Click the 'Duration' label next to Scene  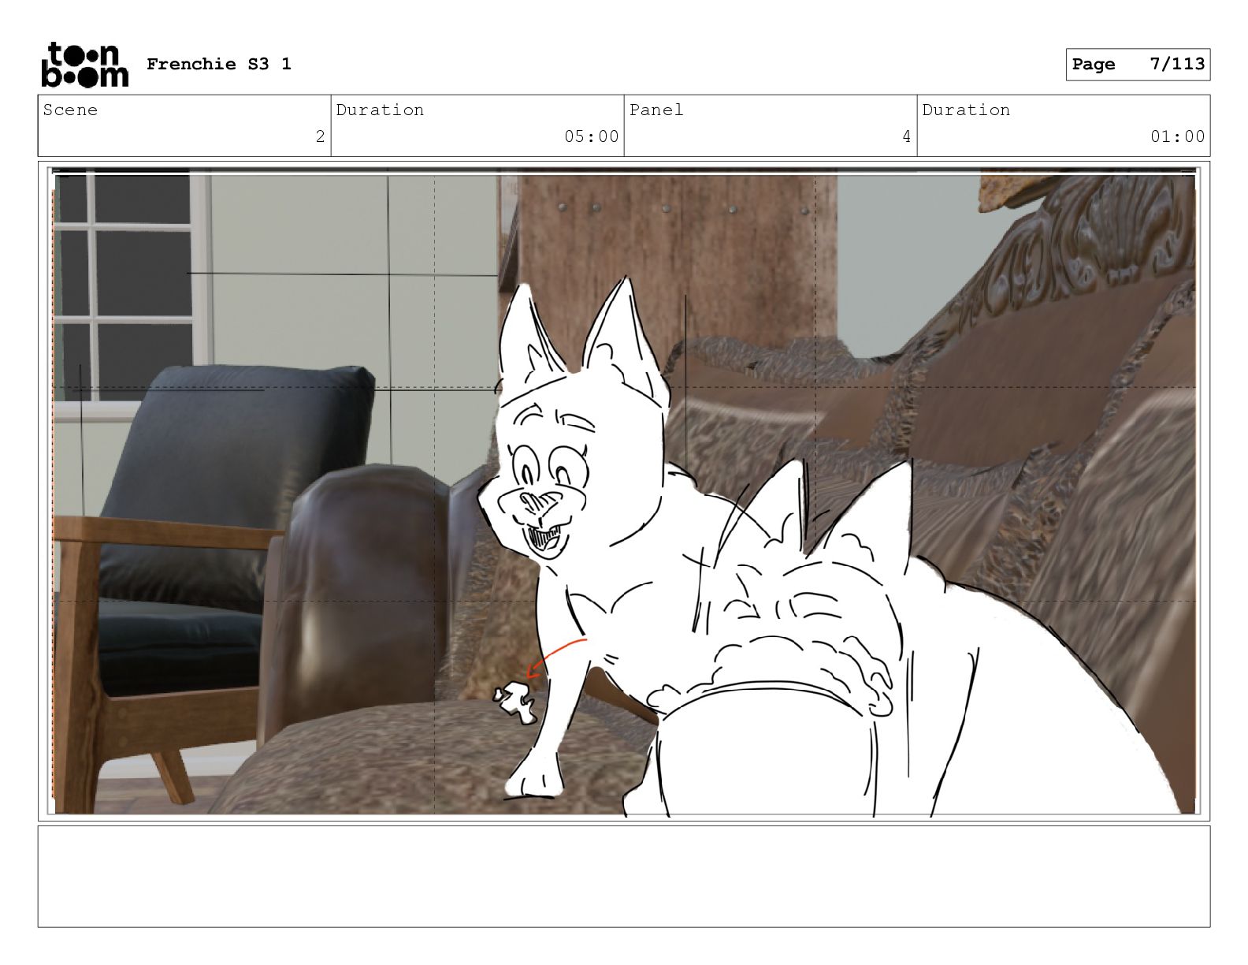pyautogui.click(x=380, y=110)
